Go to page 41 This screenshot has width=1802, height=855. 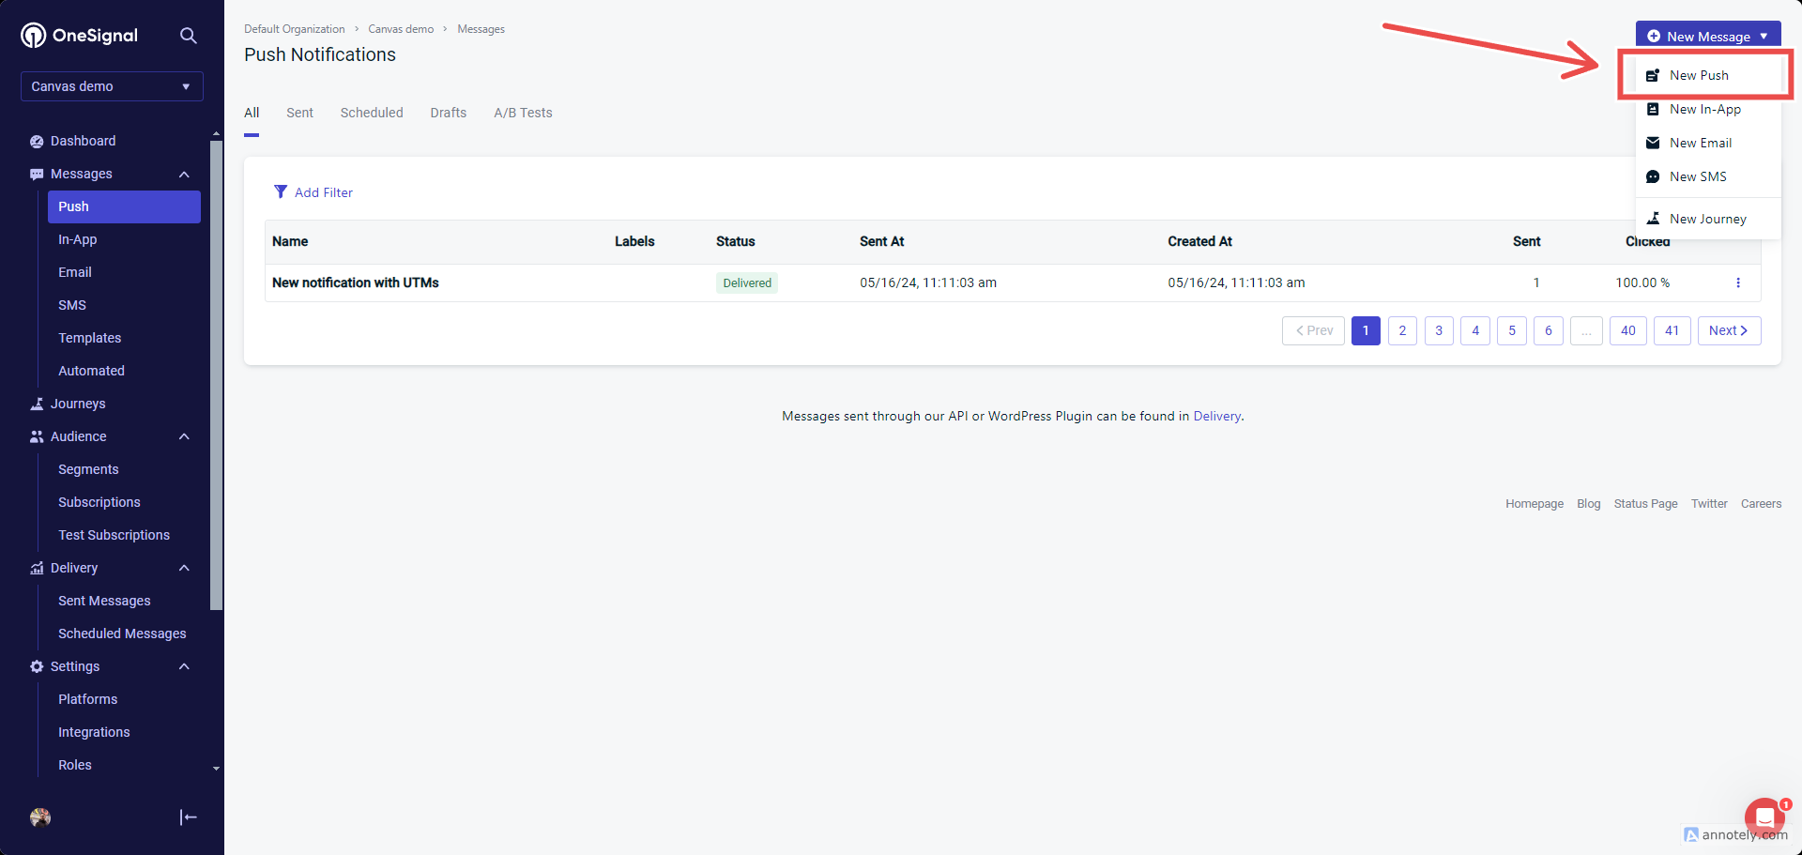[x=1672, y=330]
